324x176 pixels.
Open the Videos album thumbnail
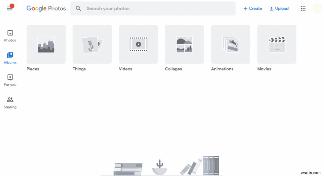[x=139, y=44]
